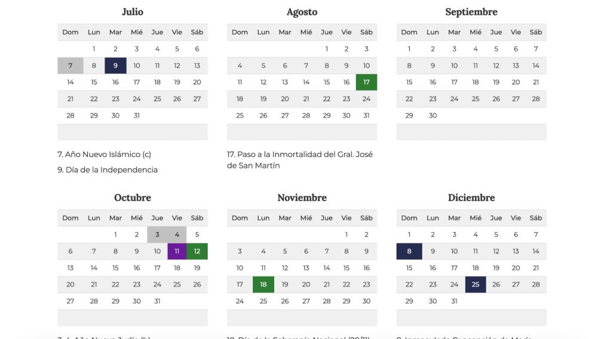Click the San Martín holiday description
Image resolution: width=604 pixels, height=339 pixels.
point(300,160)
